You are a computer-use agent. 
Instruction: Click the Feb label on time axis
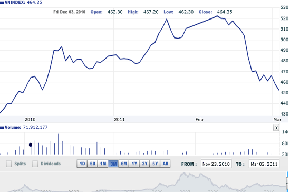[x=199, y=120]
